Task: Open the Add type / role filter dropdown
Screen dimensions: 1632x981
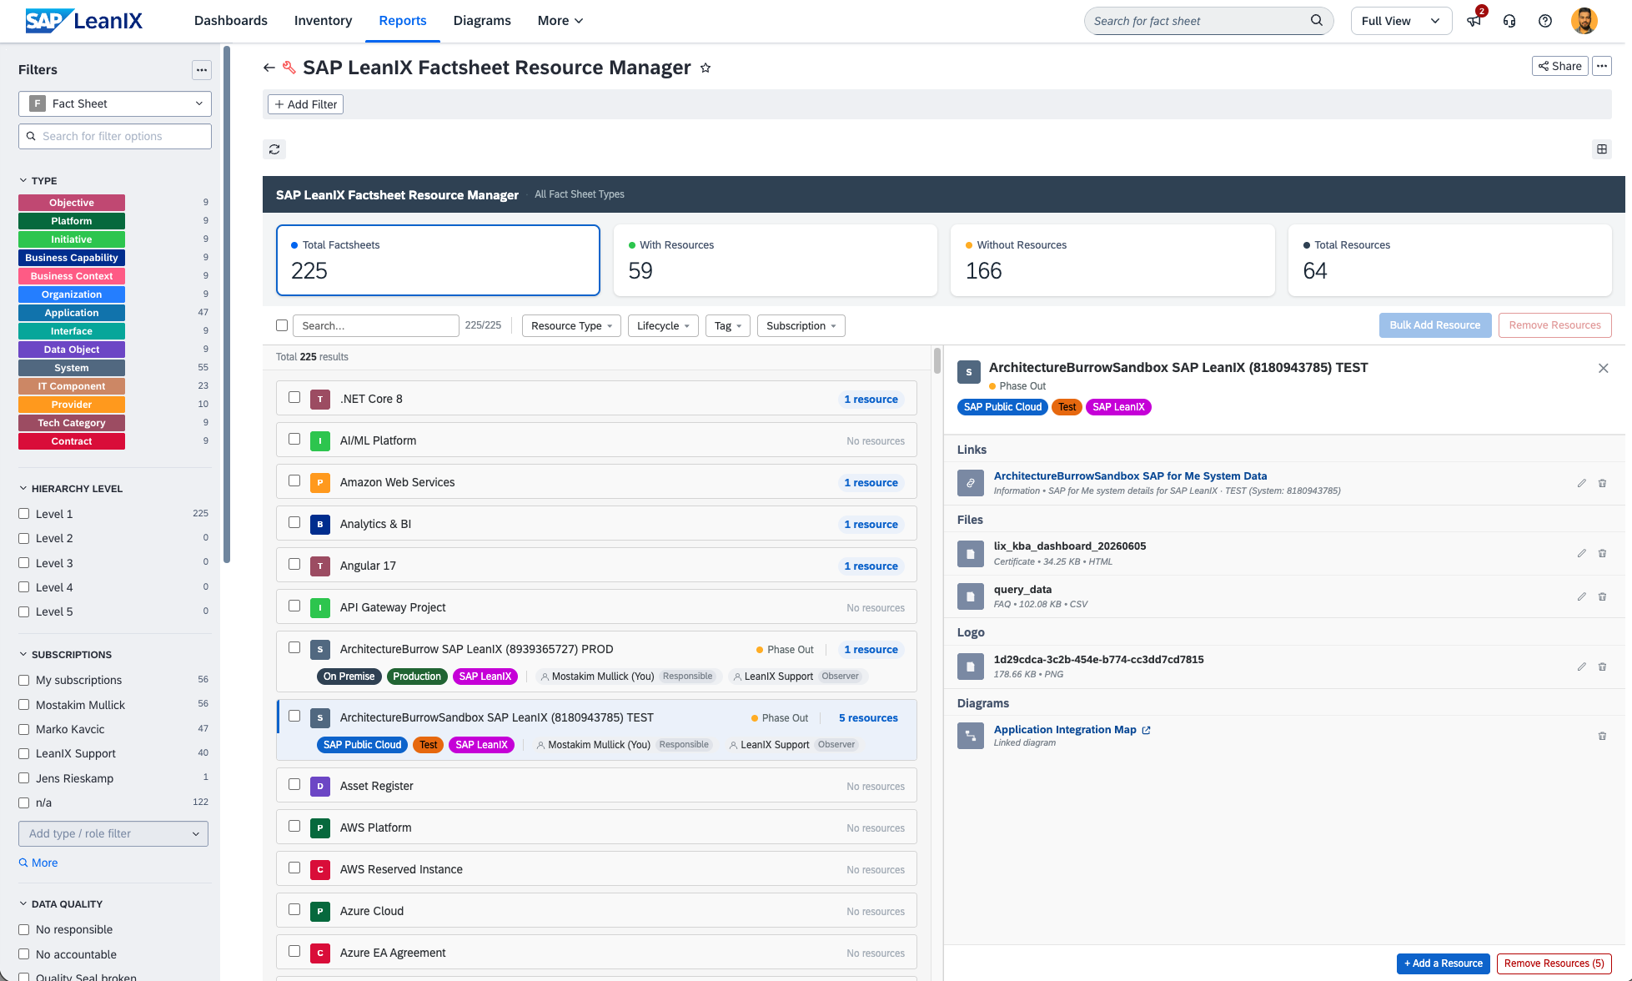Action: point(113,833)
